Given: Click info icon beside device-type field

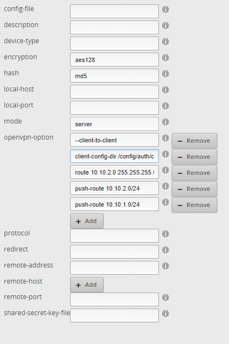Looking at the screenshot, I should 166,42.
